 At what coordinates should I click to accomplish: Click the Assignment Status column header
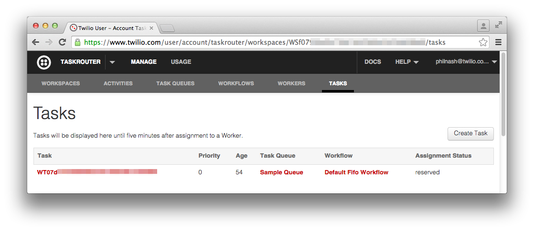coord(443,156)
